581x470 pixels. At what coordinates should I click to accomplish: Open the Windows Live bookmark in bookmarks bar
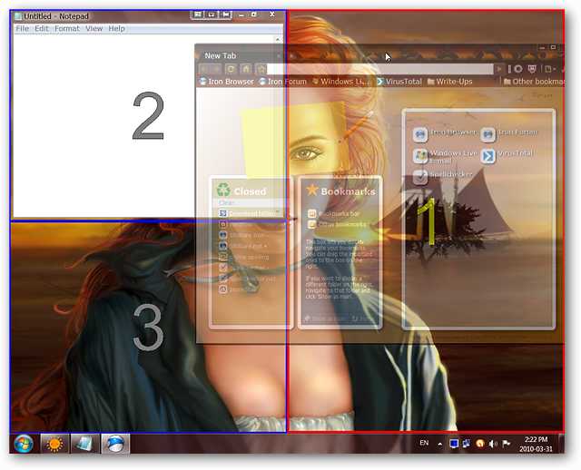[x=341, y=82]
